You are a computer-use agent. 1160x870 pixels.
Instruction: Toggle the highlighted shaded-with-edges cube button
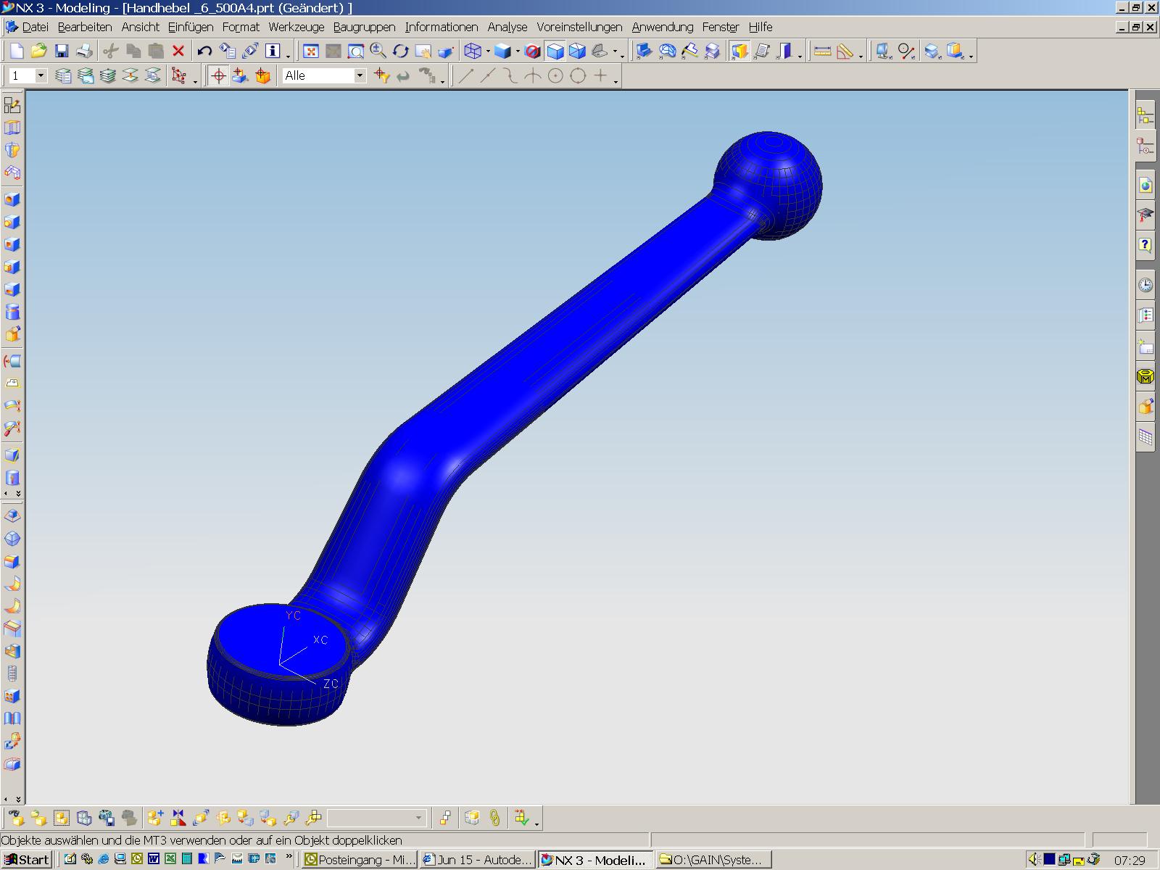[555, 51]
